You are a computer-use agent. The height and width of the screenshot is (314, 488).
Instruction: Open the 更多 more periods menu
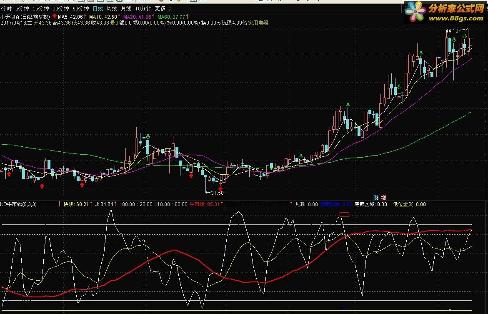click(160, 8)
